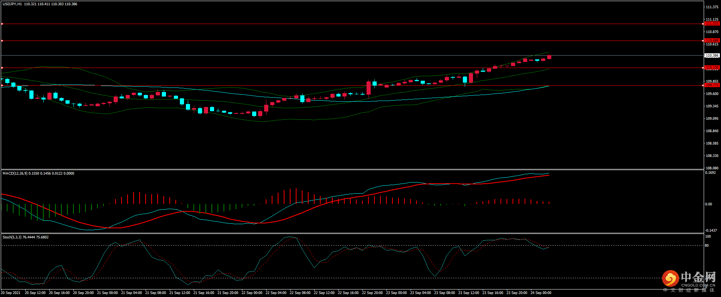Click the 22 Sep 04:00 time label
721x297 pixels.
pos(276,293)
